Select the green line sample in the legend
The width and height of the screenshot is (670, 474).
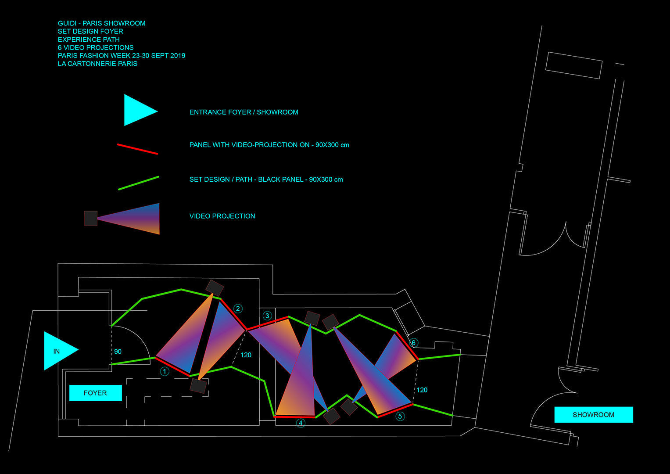tap(139, 183)
